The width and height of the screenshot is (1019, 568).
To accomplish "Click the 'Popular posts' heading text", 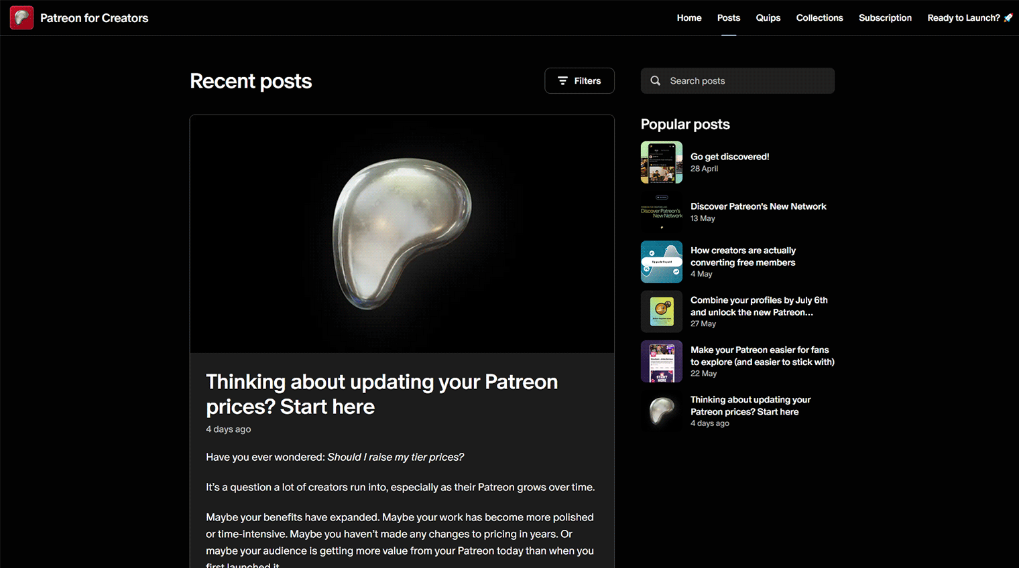I will pos(685,125).
